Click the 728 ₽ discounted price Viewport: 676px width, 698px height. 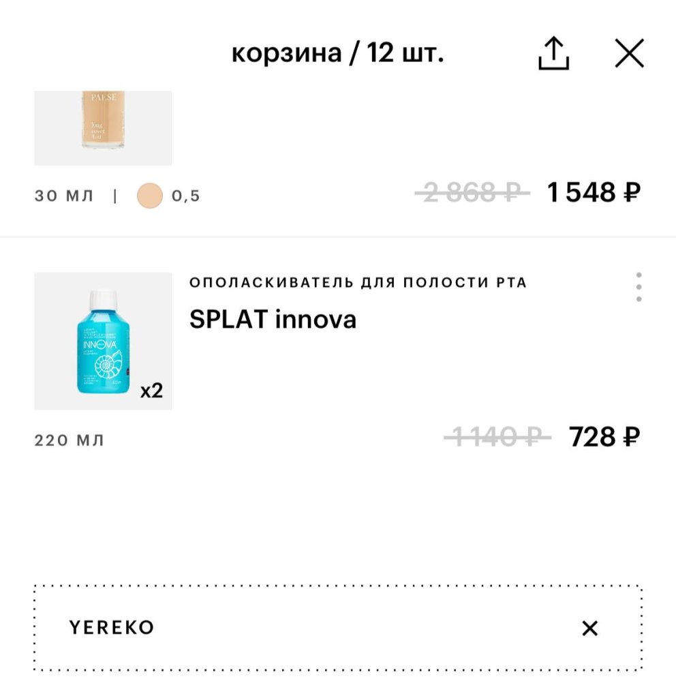point(604,437)
